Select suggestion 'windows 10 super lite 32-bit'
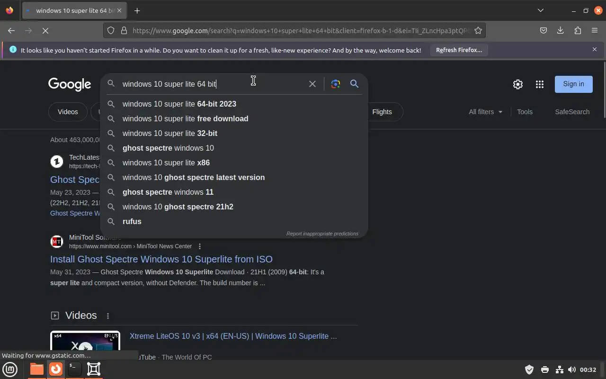Viewport: 606px width, 379px height. (234, 133)
